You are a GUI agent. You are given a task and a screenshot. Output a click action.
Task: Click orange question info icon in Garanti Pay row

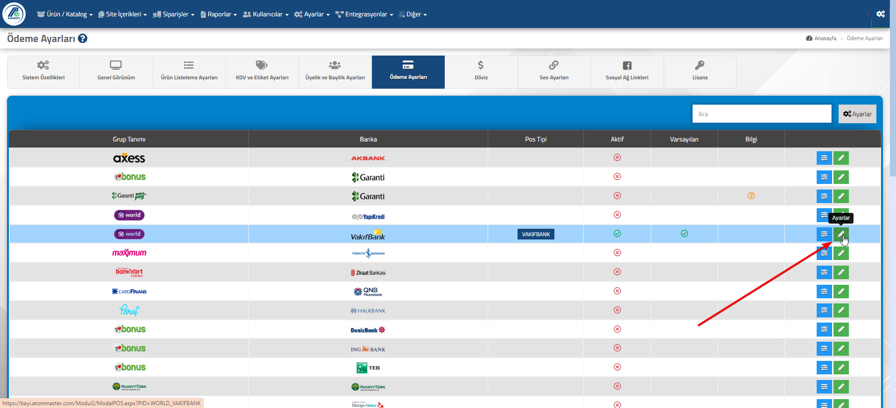pyautogui.click(x=751, y=196)
